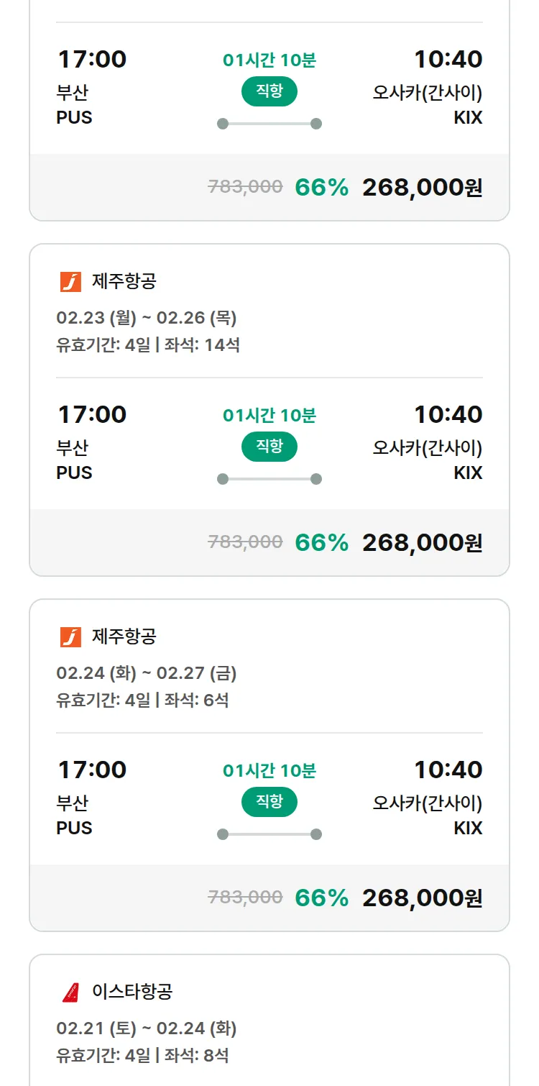Screen dimensions: 539x1086
Task: Select 268,000원 price for 02.24–02.27 flight
Action: (x=422, y=898)
